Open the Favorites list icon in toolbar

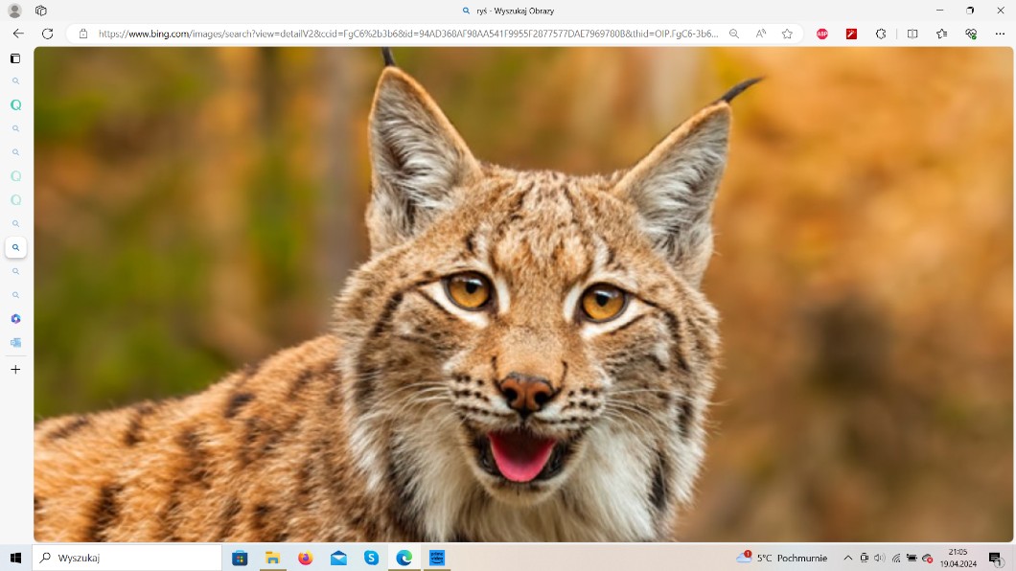tap(941, 34)
